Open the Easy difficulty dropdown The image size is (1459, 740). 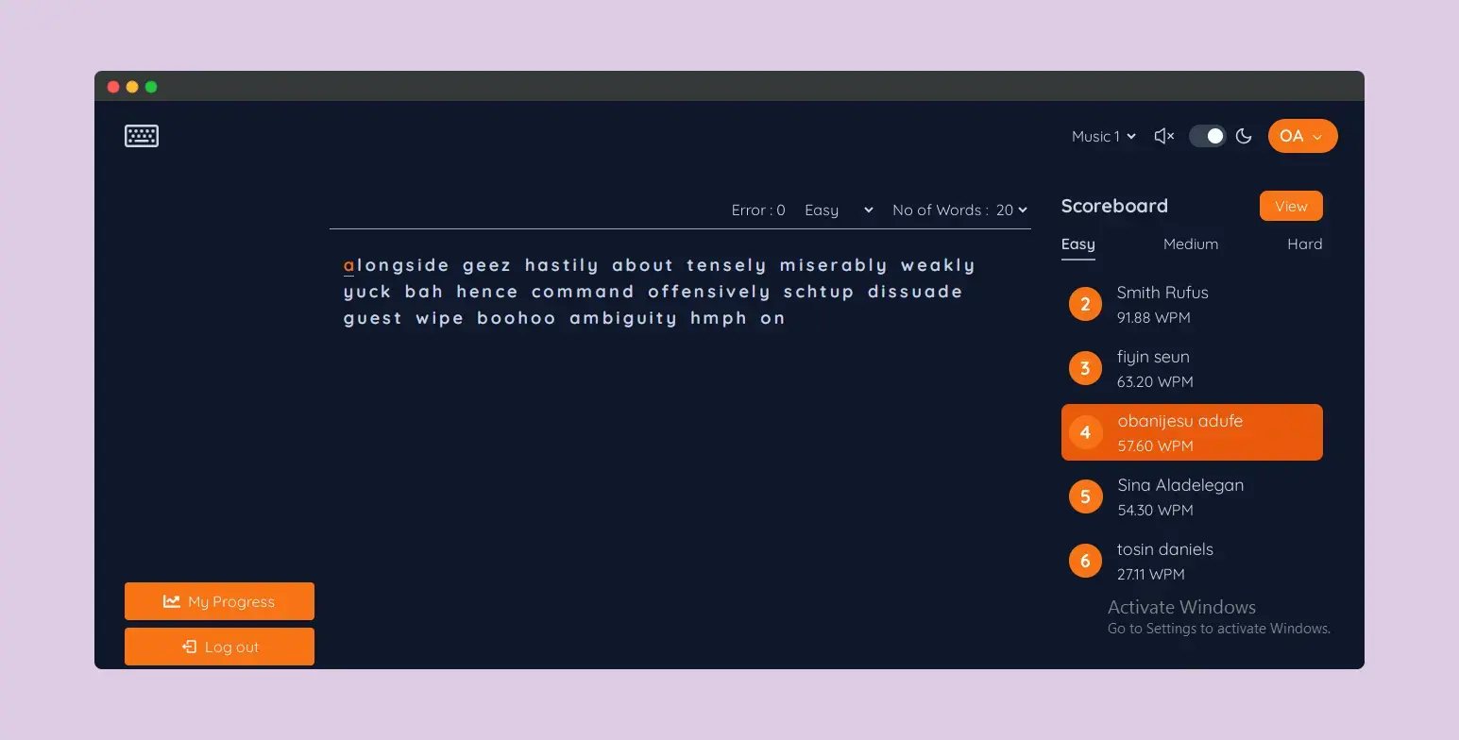point(838,210)
